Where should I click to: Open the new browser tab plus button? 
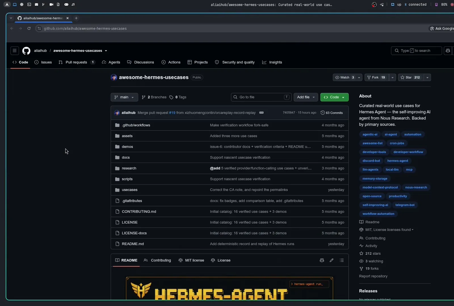click(76, 18)
